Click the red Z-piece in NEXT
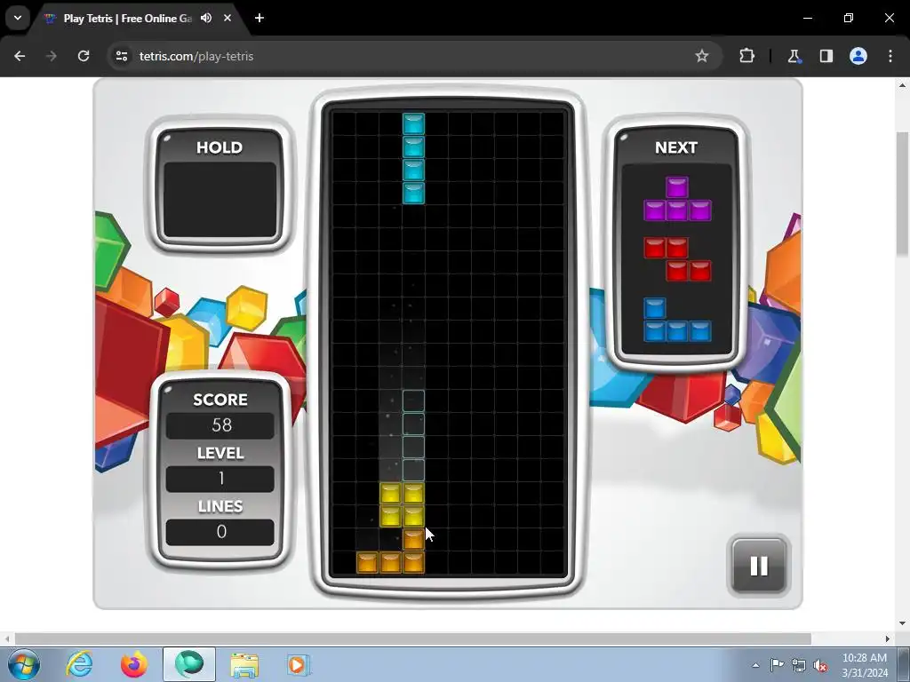 pyautogui.click(x=677, y=259)
